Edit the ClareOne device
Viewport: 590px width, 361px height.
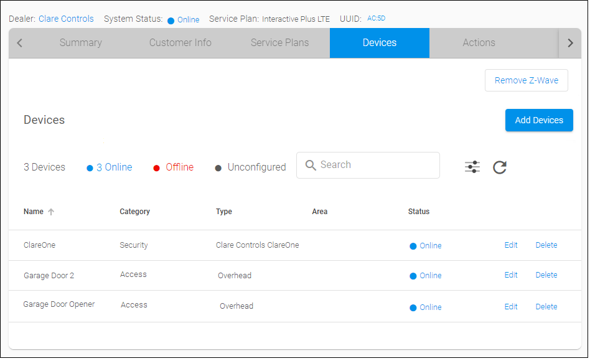(511, 245)
